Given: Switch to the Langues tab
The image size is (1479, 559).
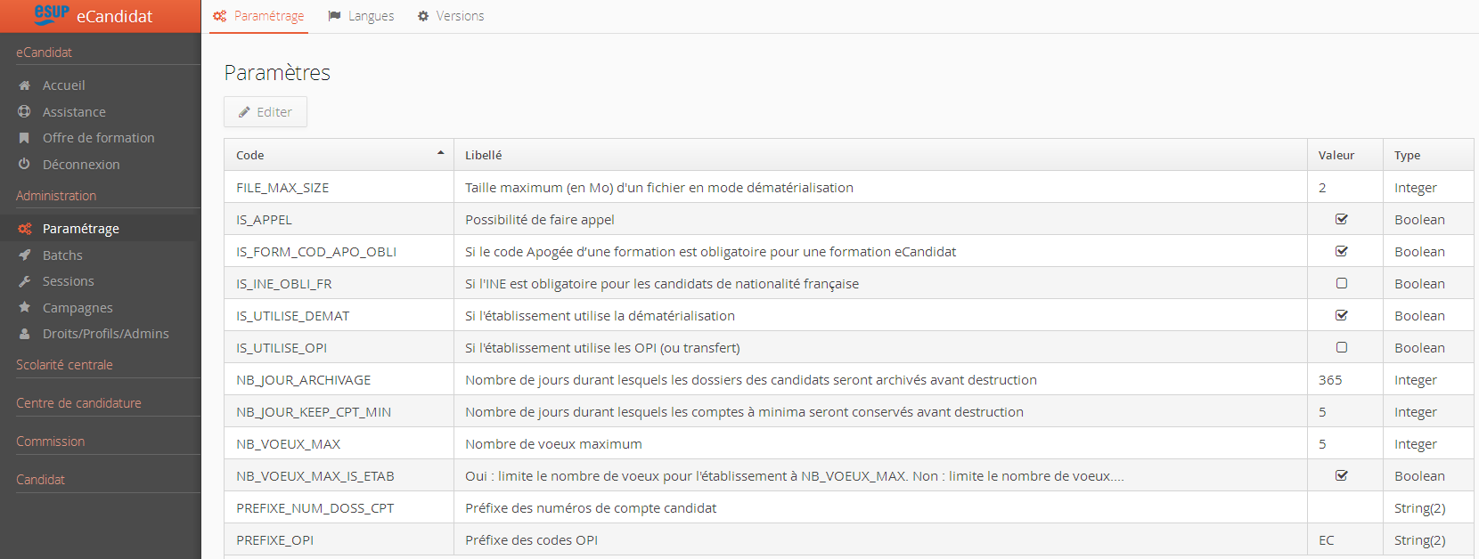Looking at the screenshot, I should (362, 16).
